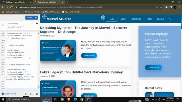Click the Marvel Studios site title
The width and height of the screenshot is (182, 102).
(x=59, y=19)
